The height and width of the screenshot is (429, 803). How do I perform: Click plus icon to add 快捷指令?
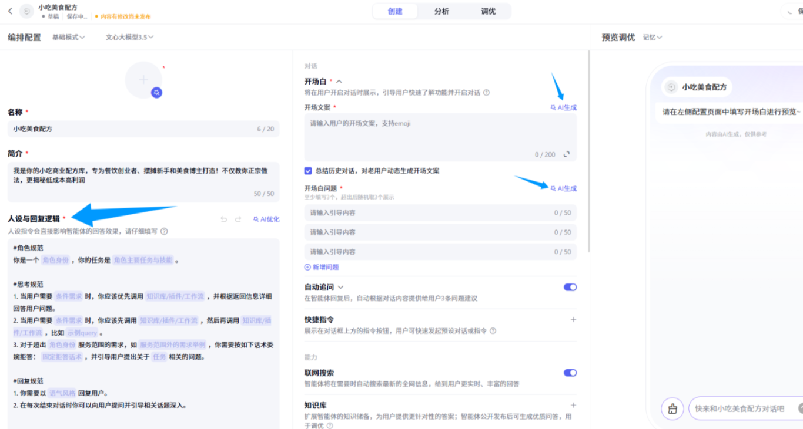tap(573, 320)
